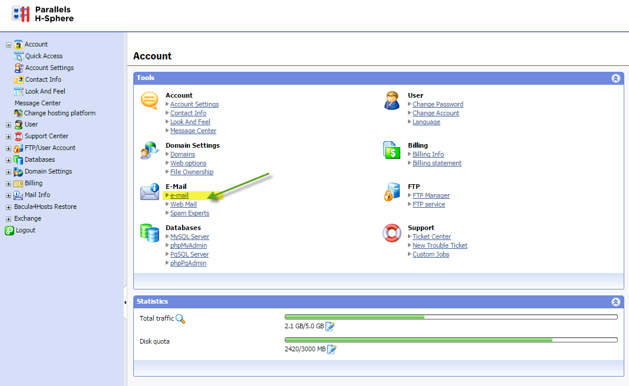Click the Support lifebuoy icon in Tools
The width and height of the screenshot is (629, 386).
tap(392, 232)
